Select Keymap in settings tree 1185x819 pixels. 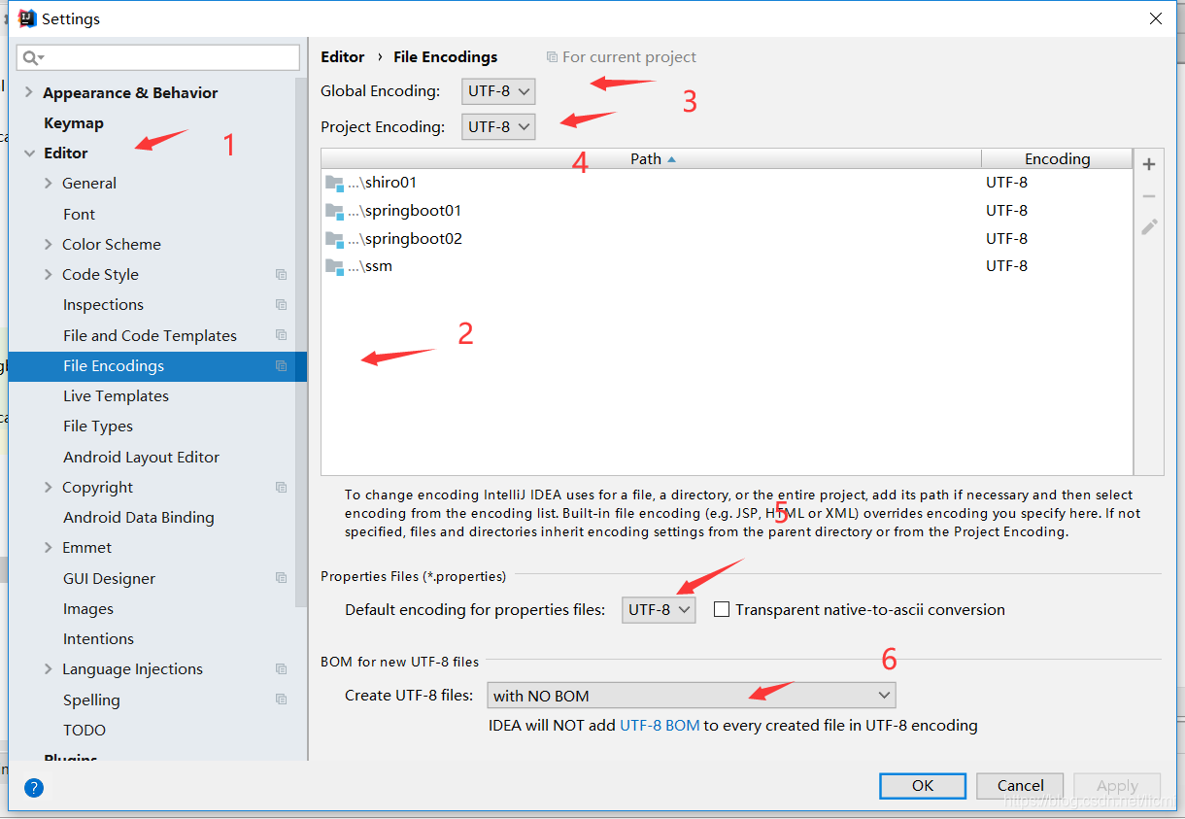(74, 123)
